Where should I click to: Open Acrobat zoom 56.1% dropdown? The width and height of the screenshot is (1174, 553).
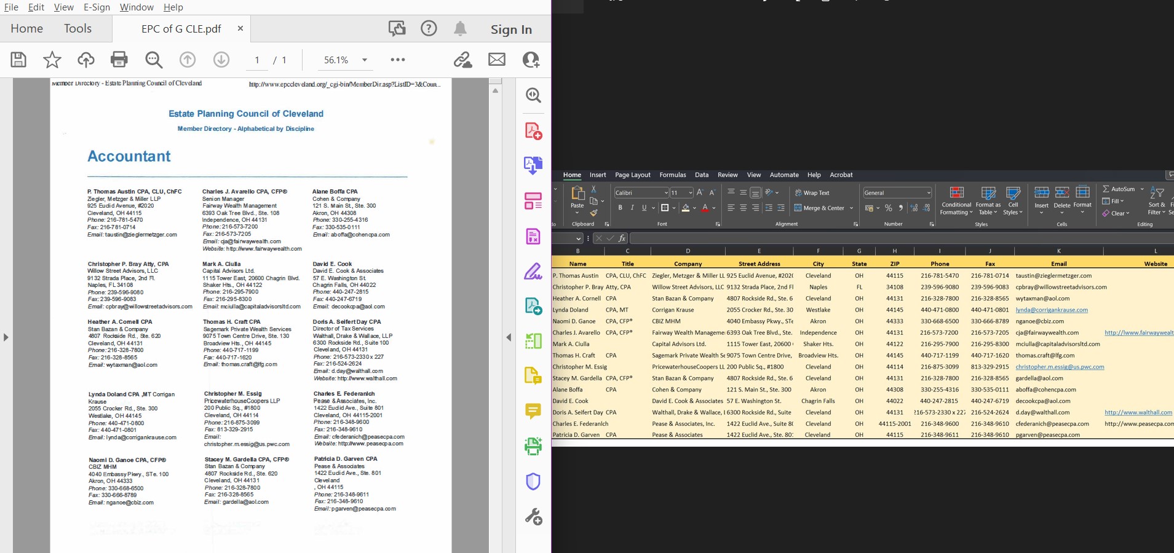(365, 60)
